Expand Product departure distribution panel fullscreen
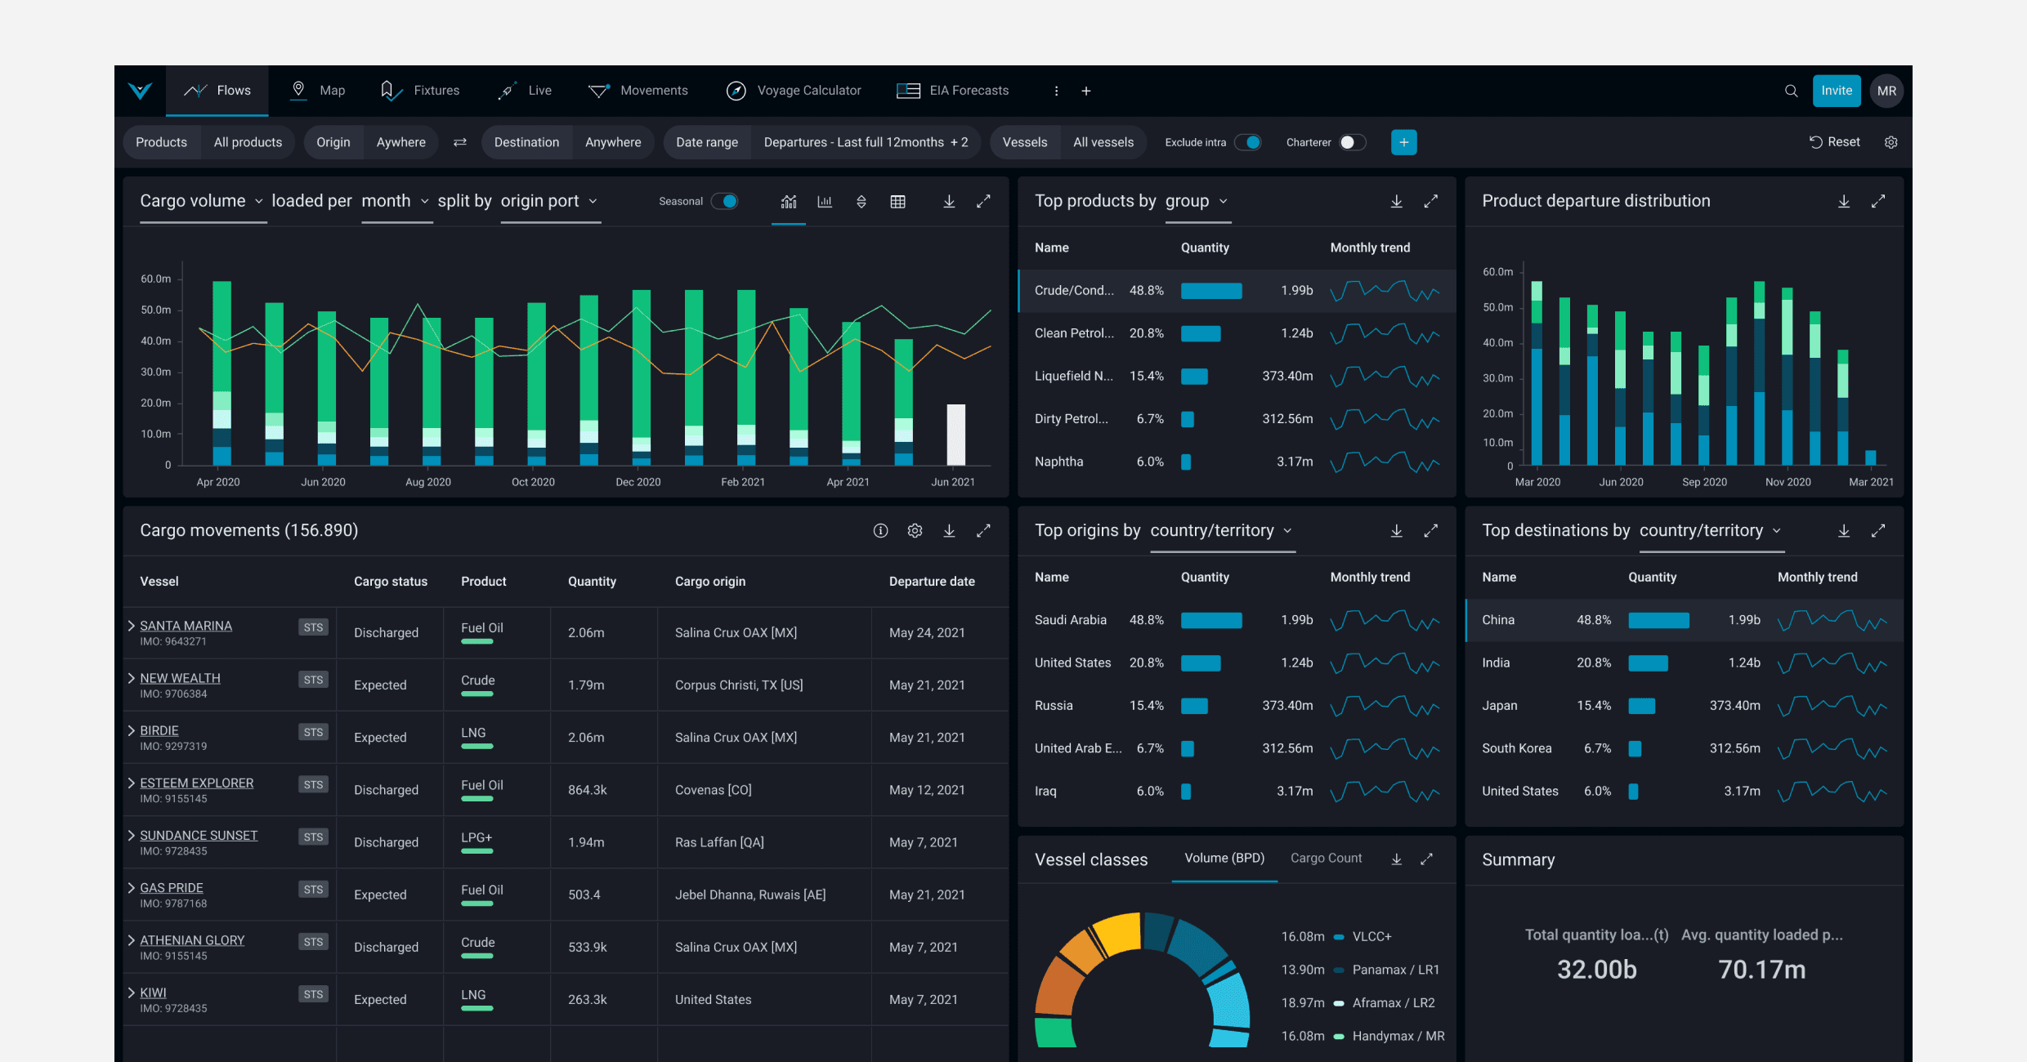 (x=1878, y=202)
